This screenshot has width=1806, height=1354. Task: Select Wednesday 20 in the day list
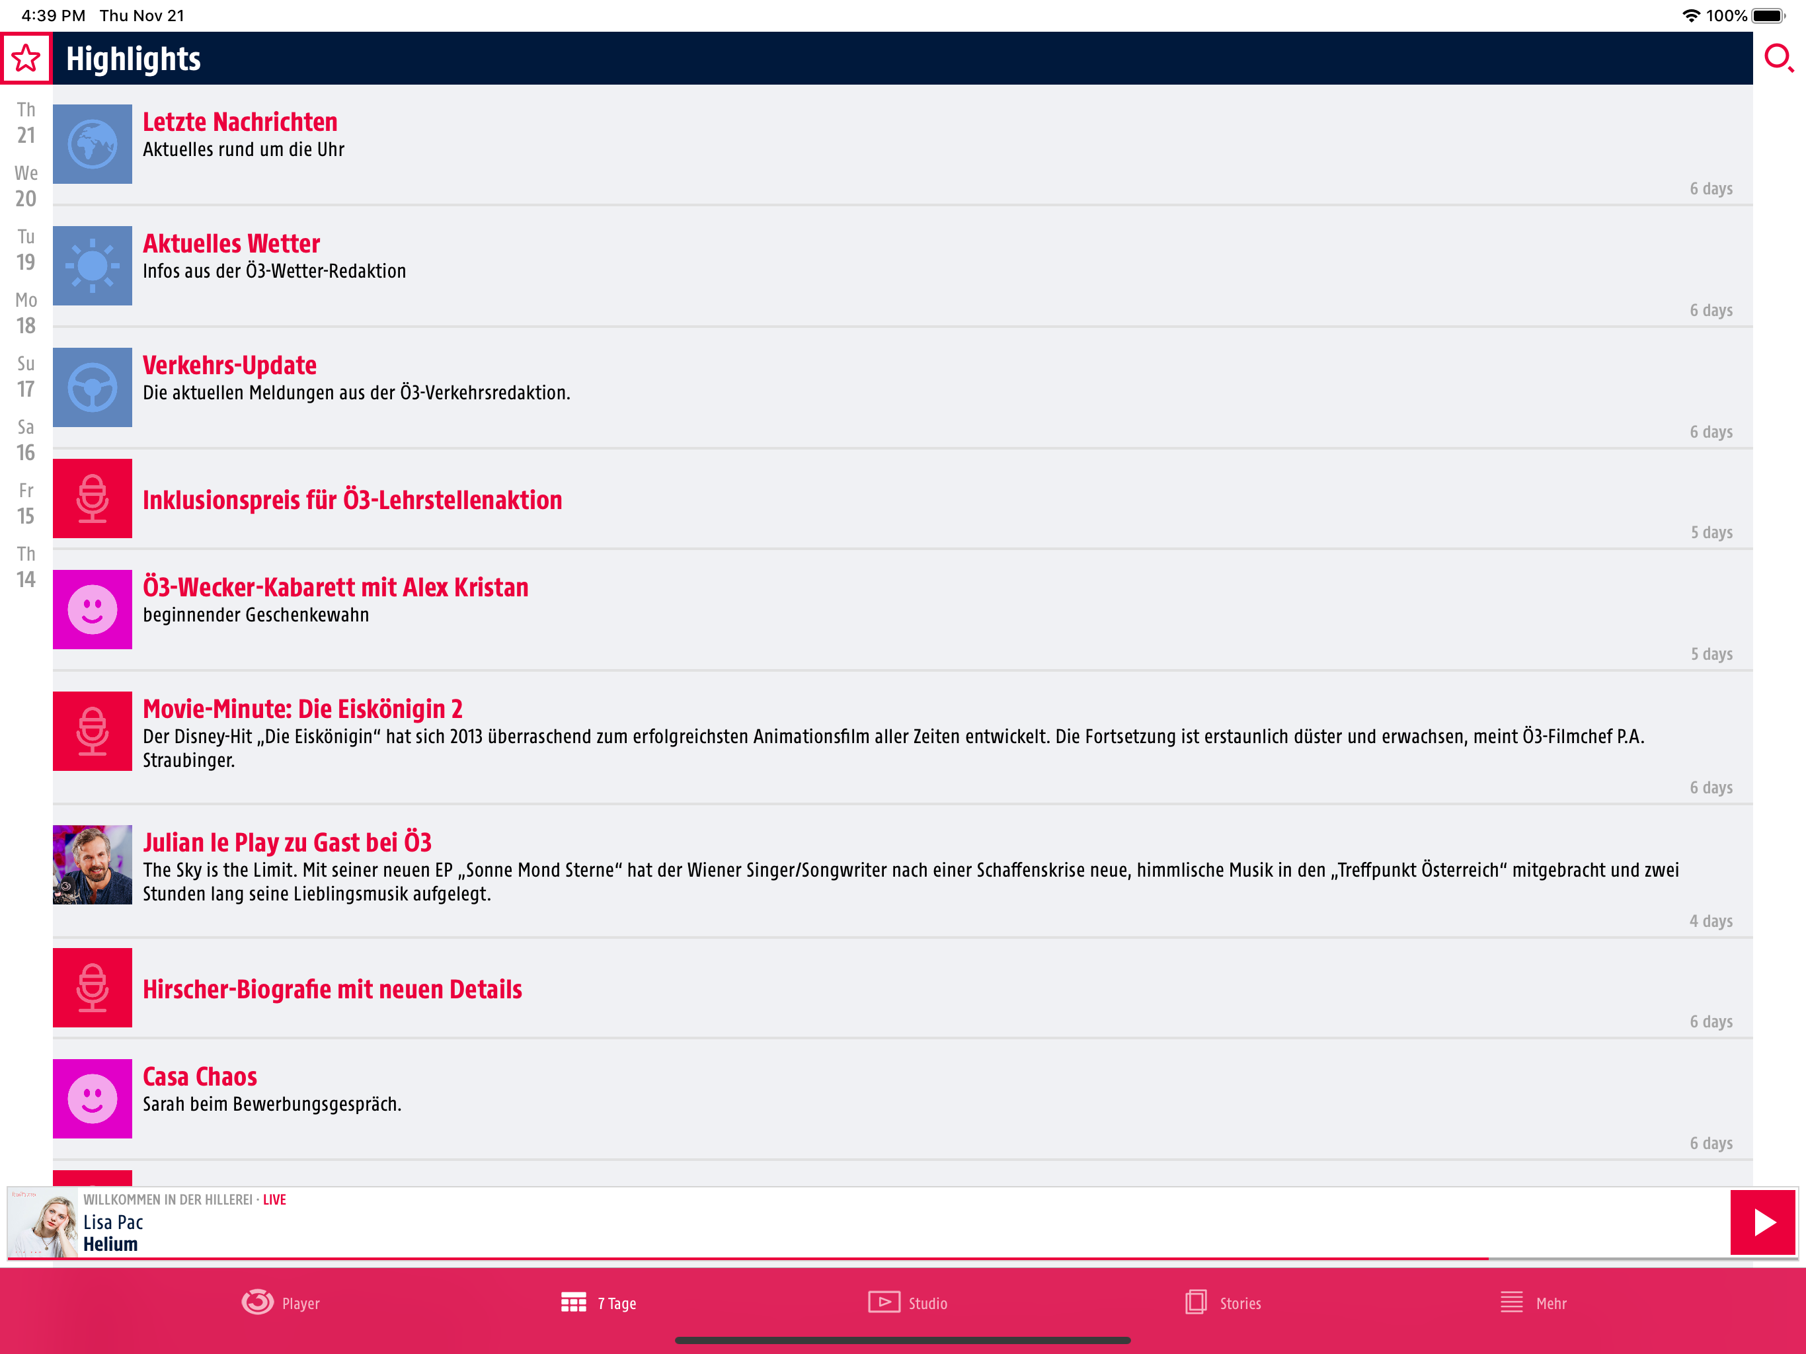(x=26, y=186)
